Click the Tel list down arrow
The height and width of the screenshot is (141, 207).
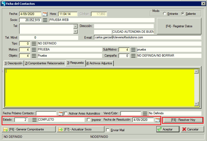point(76,31)
